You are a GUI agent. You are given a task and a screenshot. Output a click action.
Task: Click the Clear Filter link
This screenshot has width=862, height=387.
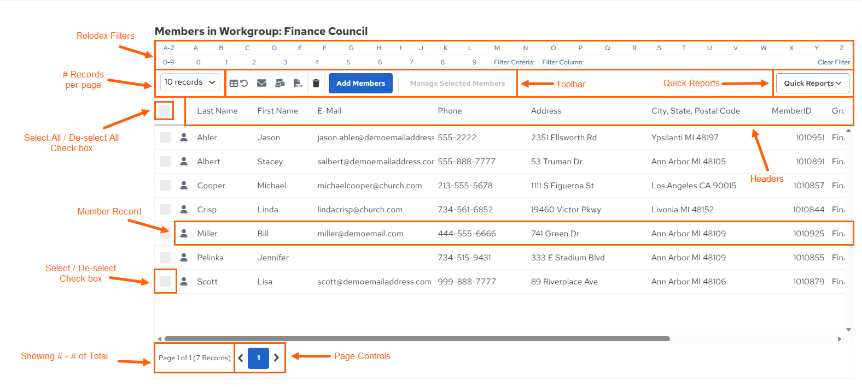[x=834, y=62]
